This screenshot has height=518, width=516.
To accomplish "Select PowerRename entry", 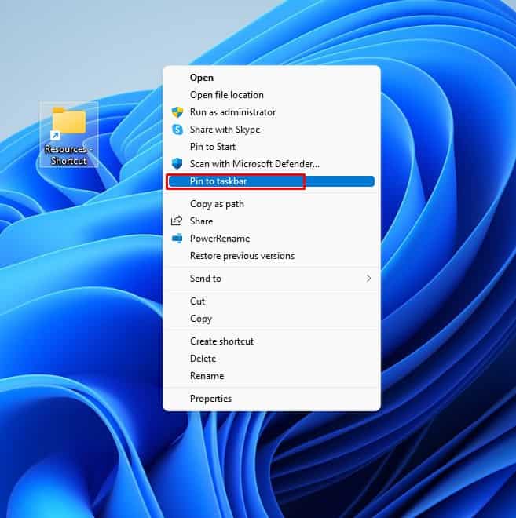I will click(x=272, y=239).
